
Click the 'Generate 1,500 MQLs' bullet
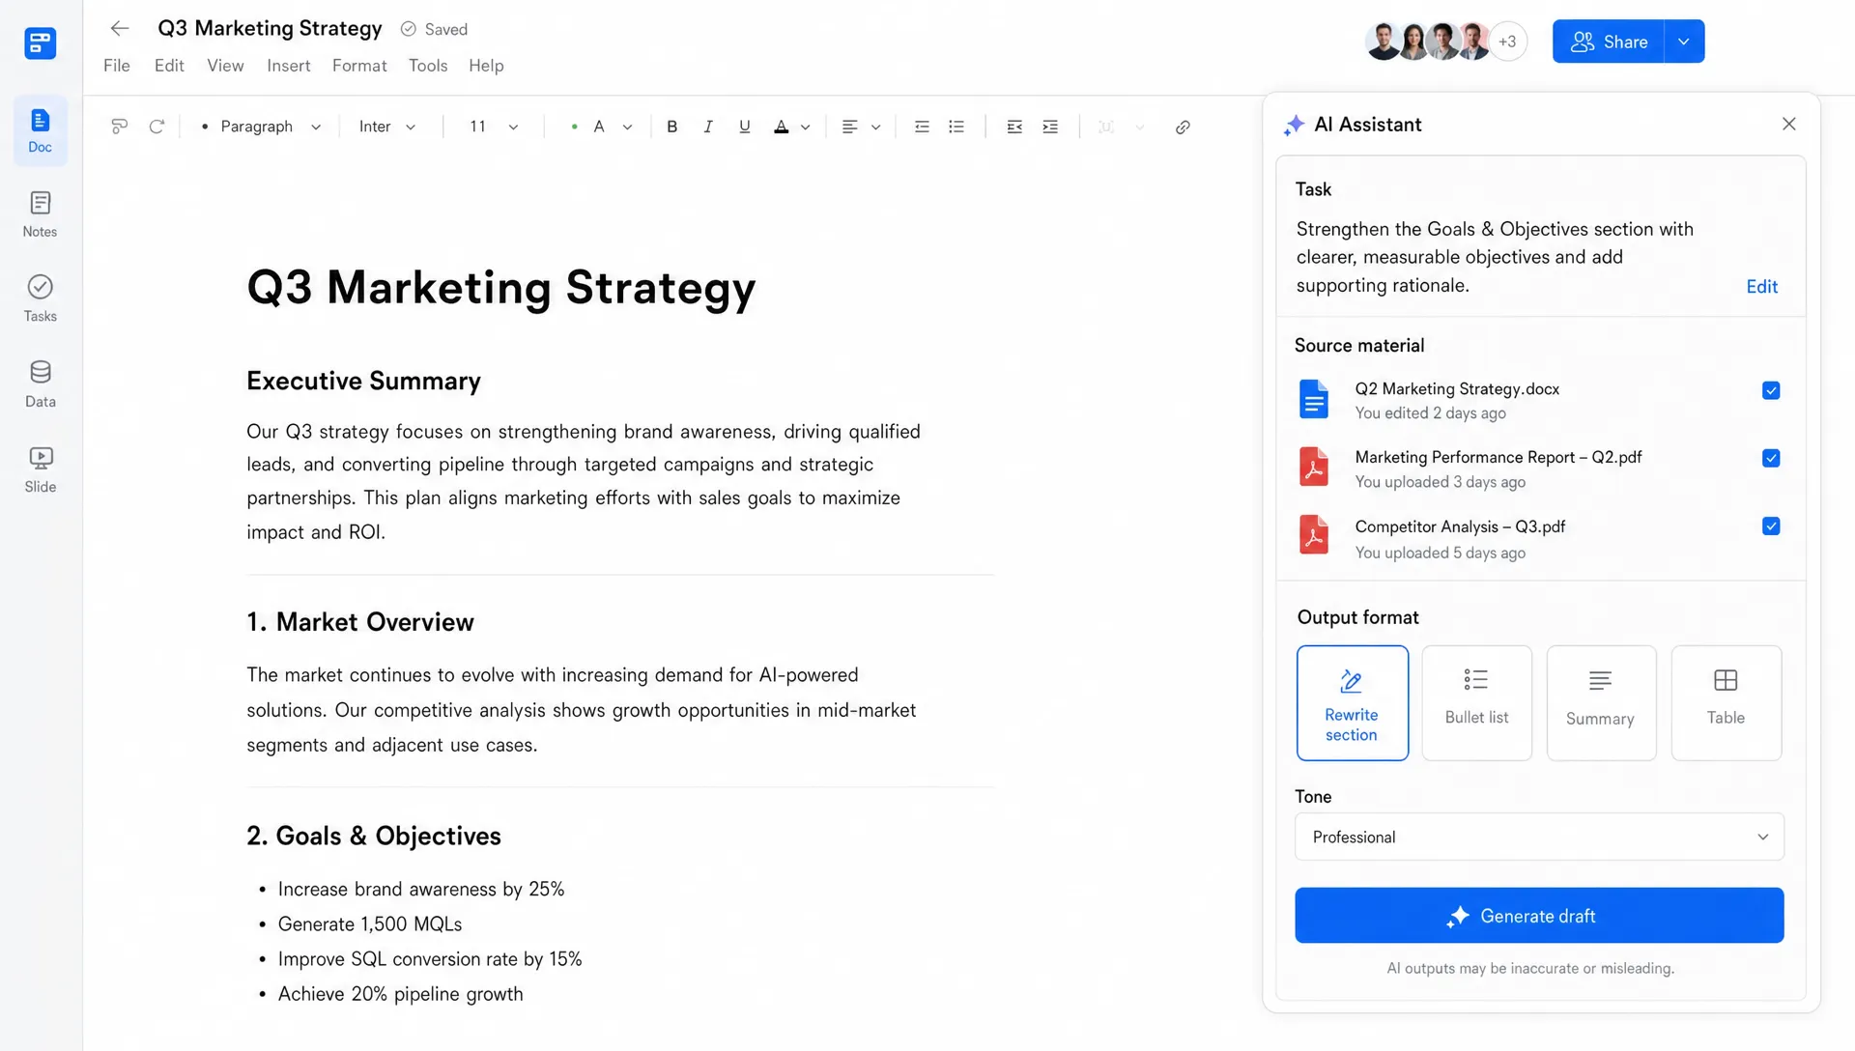pos(370,924)
